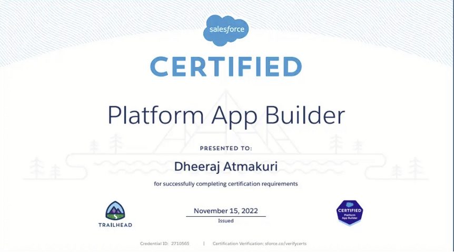This screenshot has height=252, width=454.
Task: Click the Issued label under date
Action: tap(226, 221)
